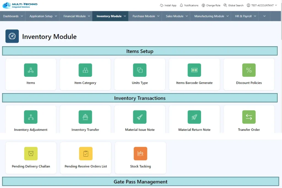
Task: Click the Transfer Order arrows icon
Action: coord(249,117)
